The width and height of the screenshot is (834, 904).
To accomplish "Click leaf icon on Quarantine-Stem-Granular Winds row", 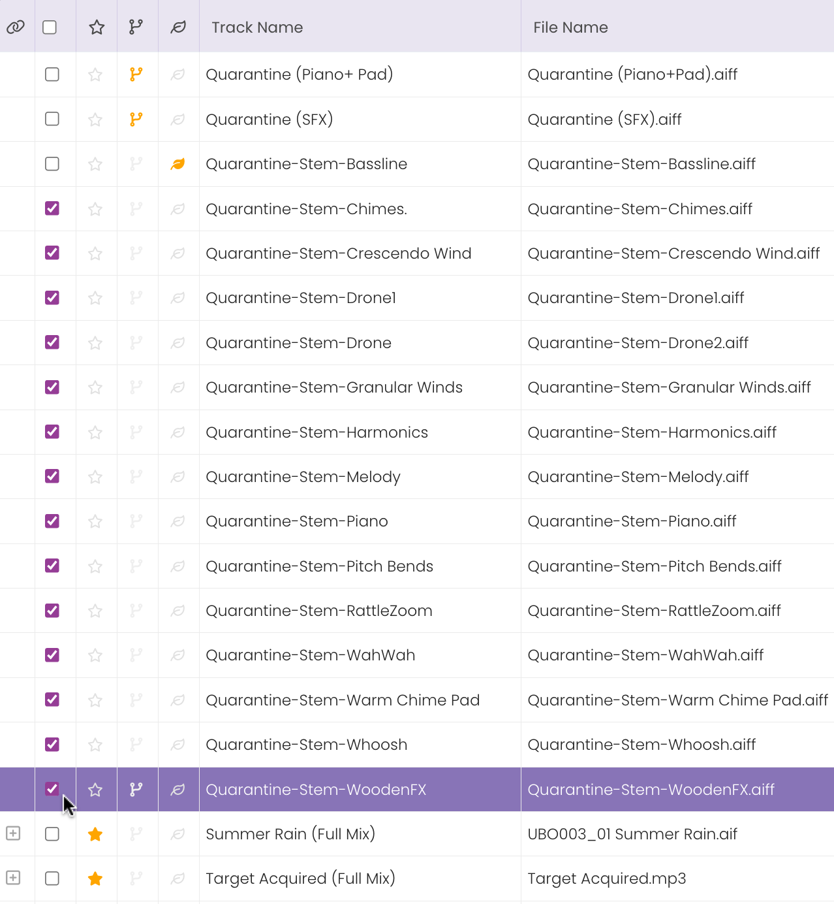I will (x=178, y=387).
